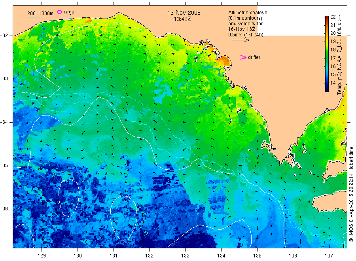Click the 'Temp. (°C) NOAA17_L3U' colorbar title
356x261 pixels.
339,67
